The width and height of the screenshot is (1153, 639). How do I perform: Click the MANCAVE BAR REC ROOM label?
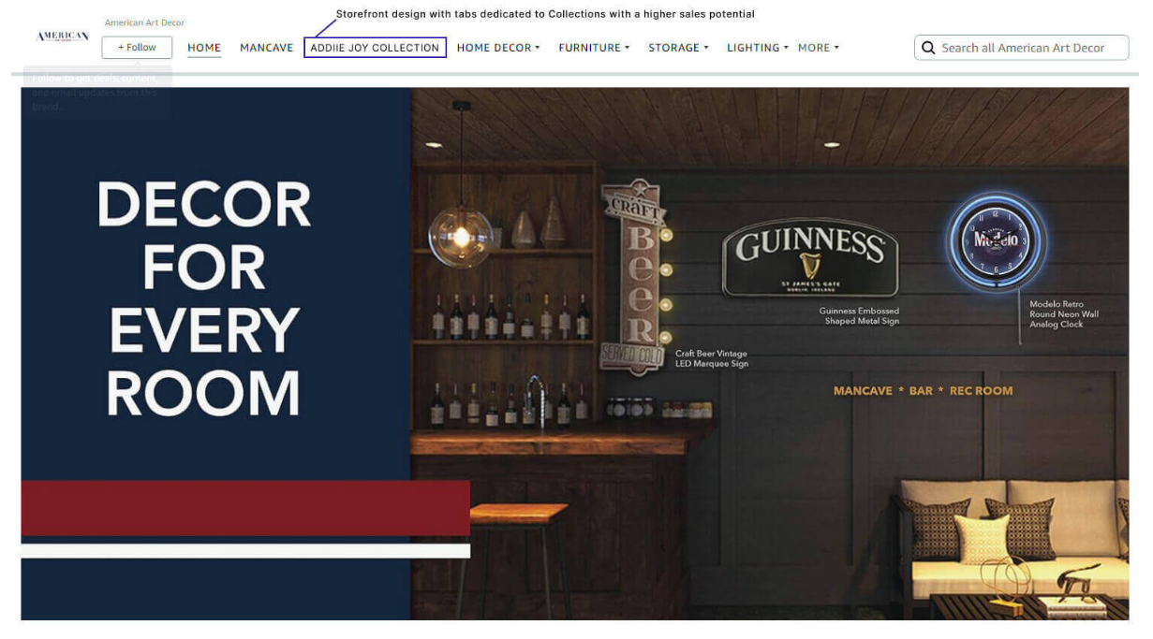click(x=924, y=390)
